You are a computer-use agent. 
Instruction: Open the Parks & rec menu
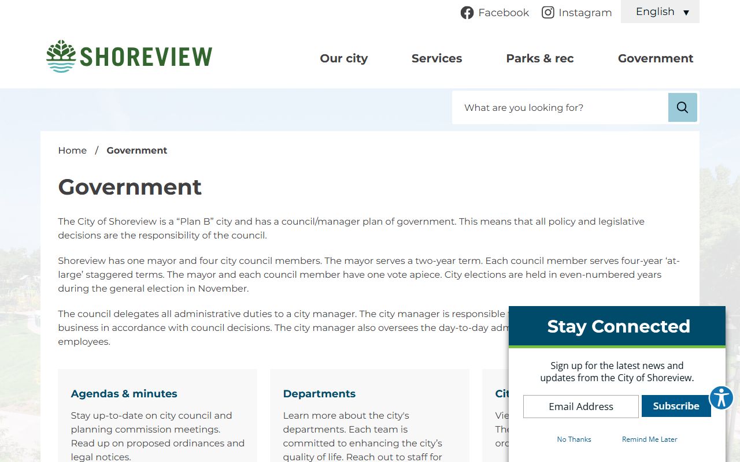pyautogui.click(x=540, y=58)
